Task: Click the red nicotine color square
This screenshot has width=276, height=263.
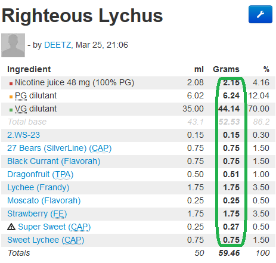Action: point(11,83)
